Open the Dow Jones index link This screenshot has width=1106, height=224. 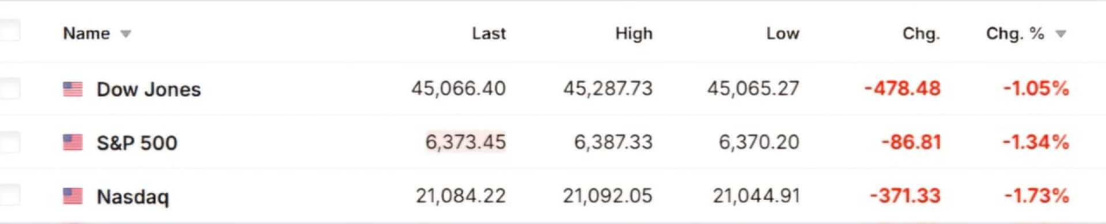click(x=149, y=89)
